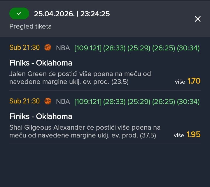Click the više 1.95 odds value
The height and width of the screenshot is (187, 210).
(x=193, y=135)
